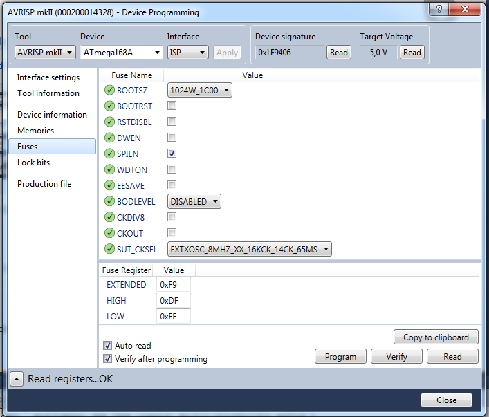Click the EESAVE green status check icon
489x417 pixels.
[x=109, y=185]
